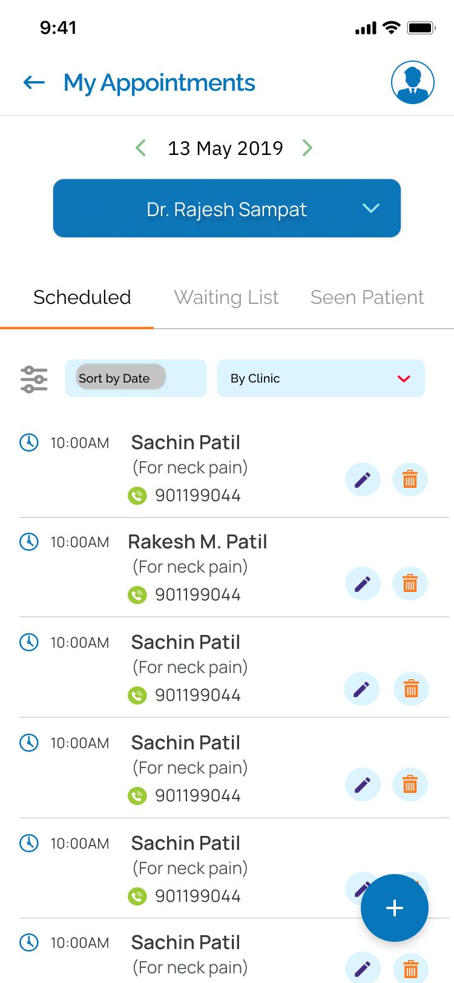The height and width of the screenshot is (983, 454).
Task: Go to the previous date
Action: pyautogui.click(x=141, y=148)
